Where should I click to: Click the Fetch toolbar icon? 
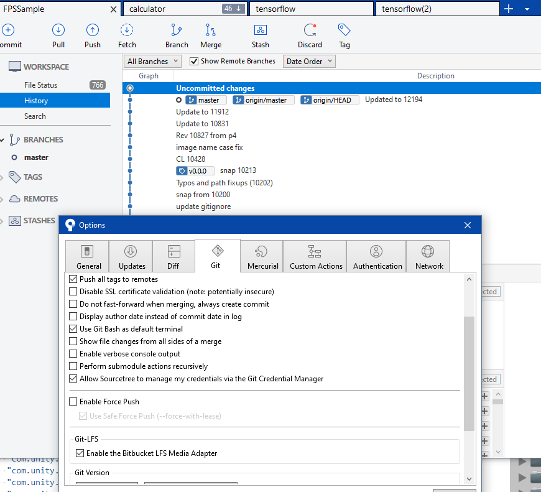coord(127,30)
